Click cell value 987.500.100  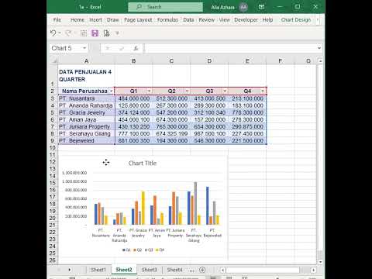pos(209,133)
